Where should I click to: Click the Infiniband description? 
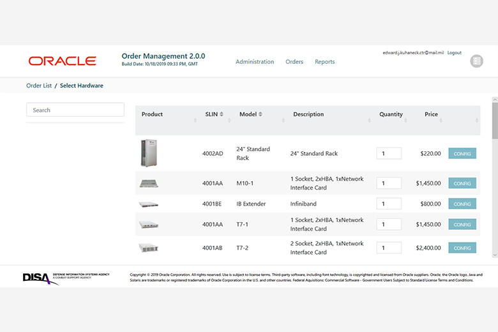tap(303, 204)
